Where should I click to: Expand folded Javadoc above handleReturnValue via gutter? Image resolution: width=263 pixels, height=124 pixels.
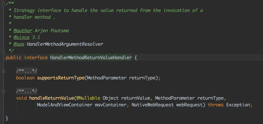click(x=3, y=91)
